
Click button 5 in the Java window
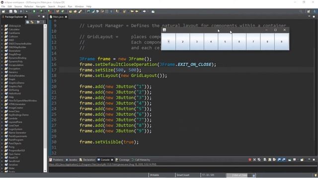tap(225, 42)
